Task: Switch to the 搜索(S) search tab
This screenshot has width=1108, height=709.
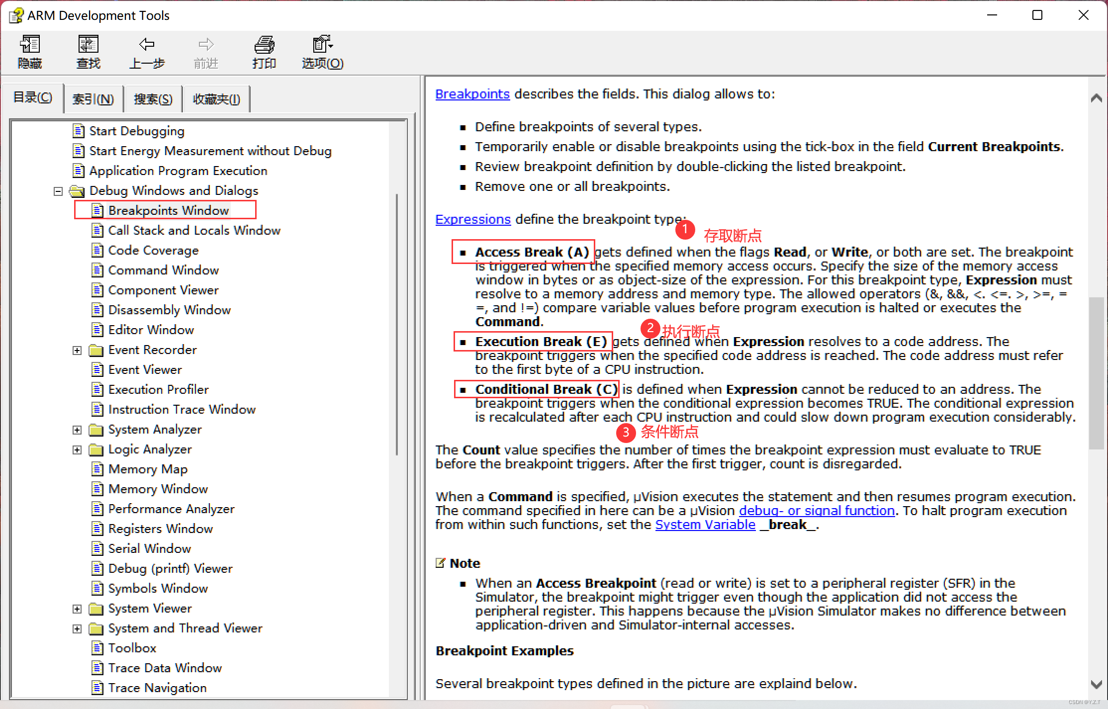Action: coord(153,99)
